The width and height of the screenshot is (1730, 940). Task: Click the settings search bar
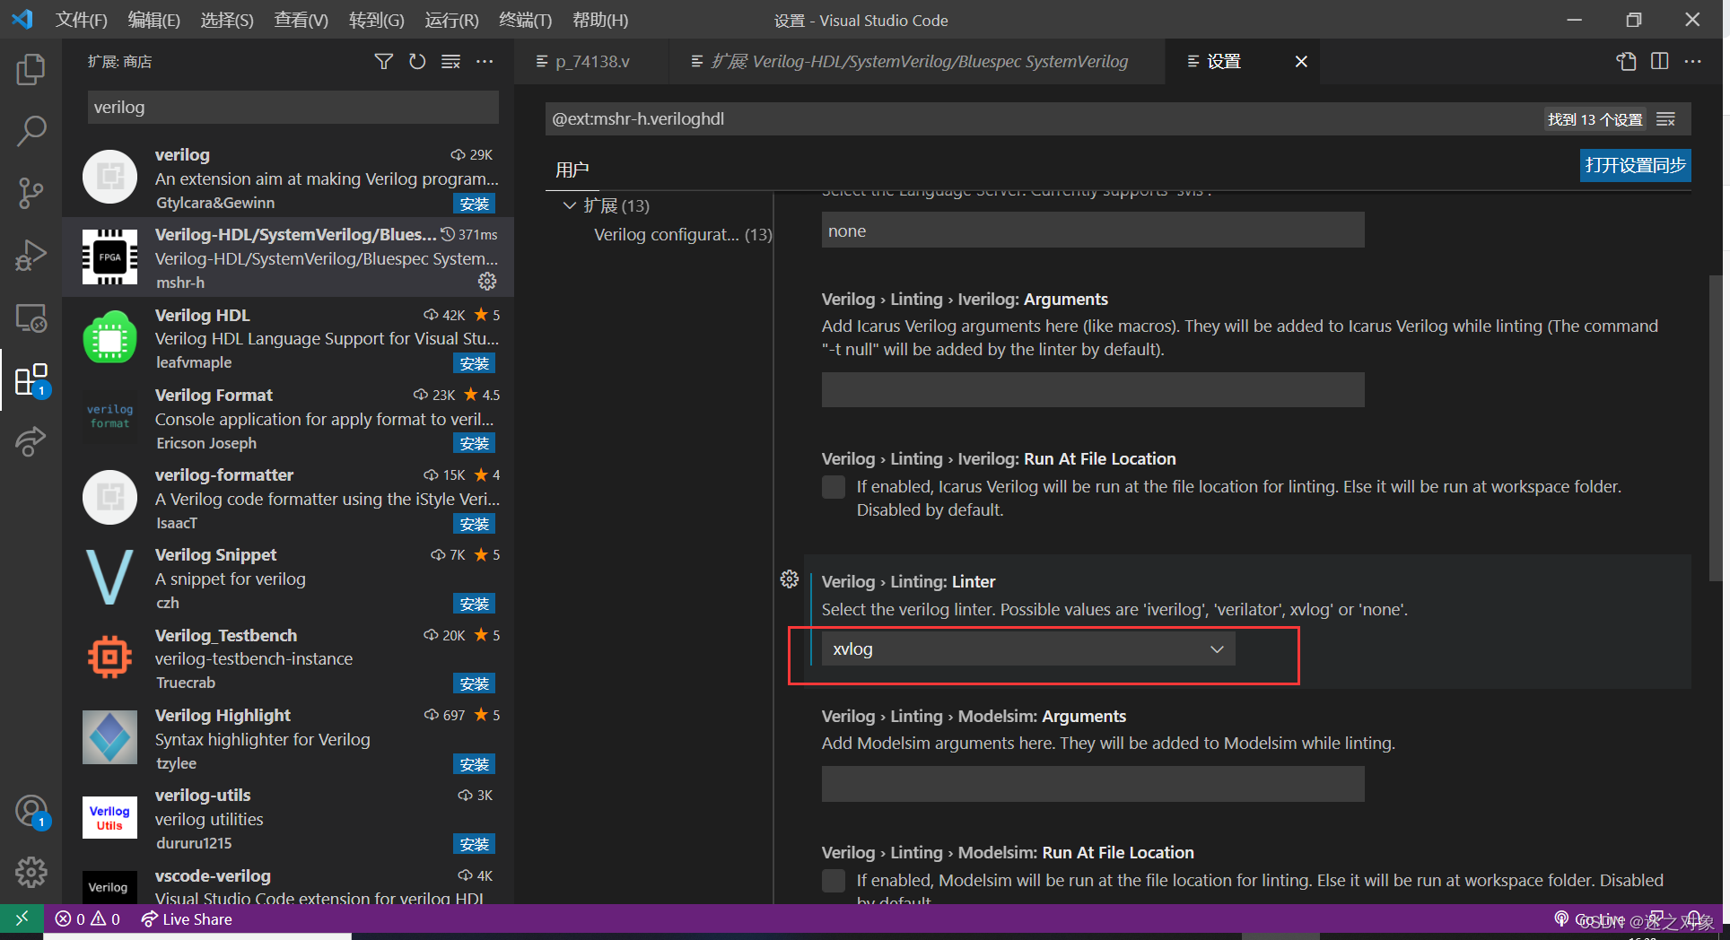(x=1041, y=119)
